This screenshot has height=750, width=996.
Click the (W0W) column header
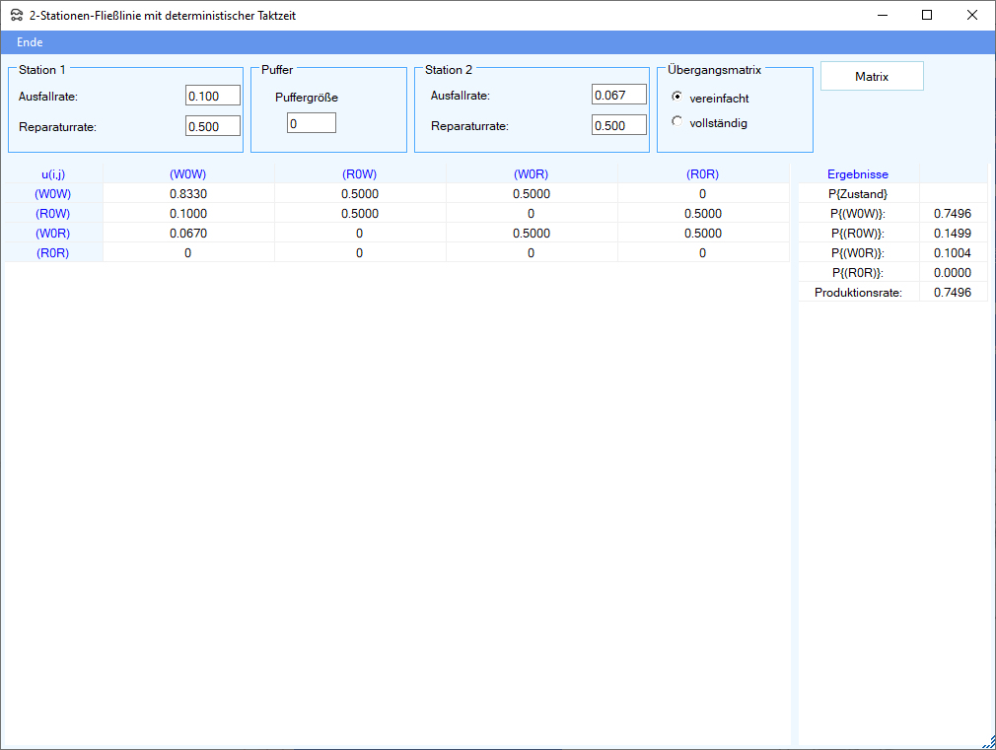click(x=188, y=174)
